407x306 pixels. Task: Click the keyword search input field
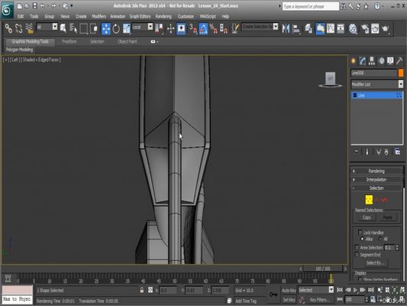311,6
